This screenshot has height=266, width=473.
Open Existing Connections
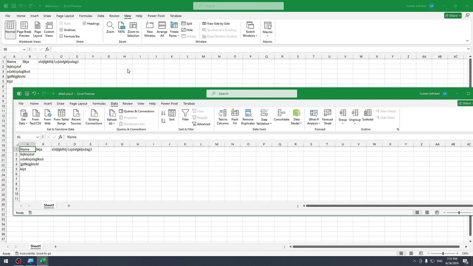click(93, 117)
